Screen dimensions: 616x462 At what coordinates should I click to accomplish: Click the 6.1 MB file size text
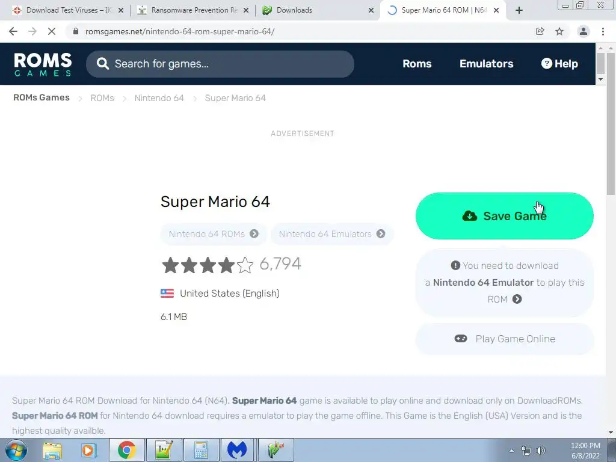(174, 316)
